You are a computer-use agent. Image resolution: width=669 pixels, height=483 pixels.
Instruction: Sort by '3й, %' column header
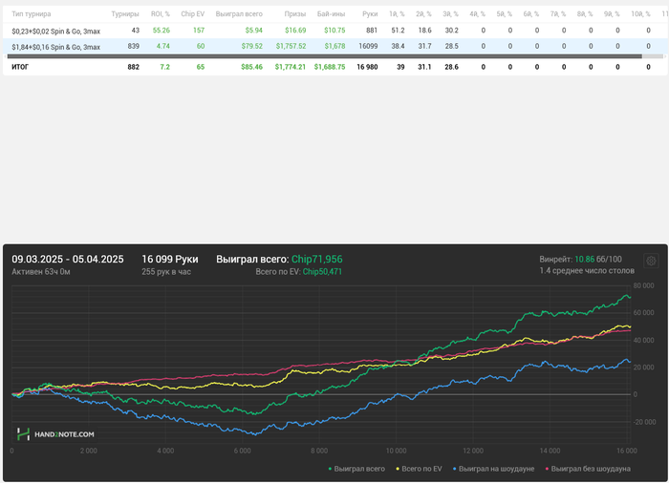click(450, 14)
